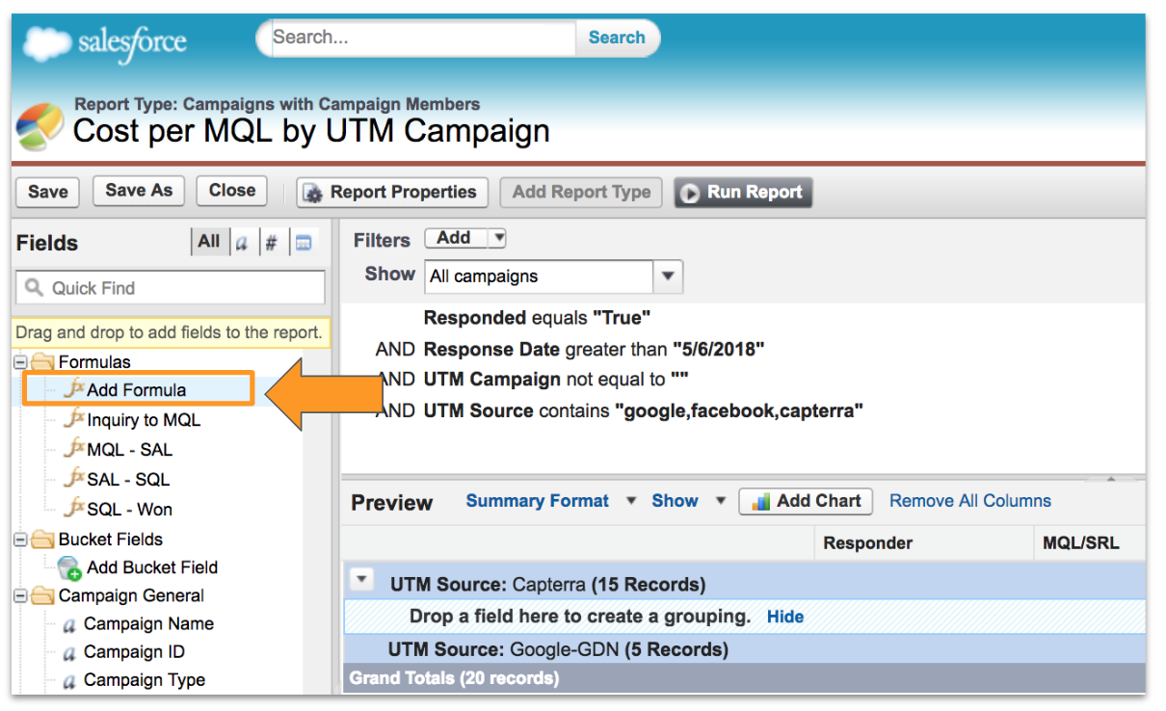Hide the grouping drop zone
This screenshot has width=1166, height=711.
click(785, 617)
